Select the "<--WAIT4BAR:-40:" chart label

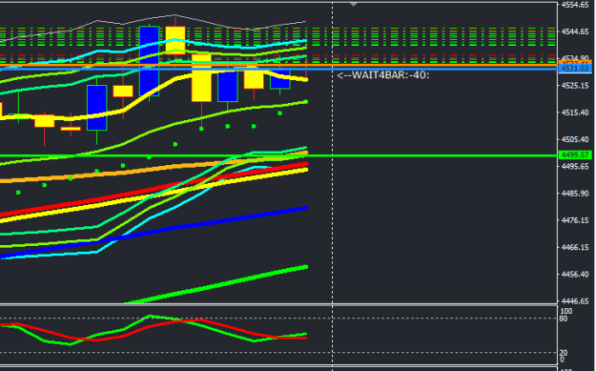point(383,75)
